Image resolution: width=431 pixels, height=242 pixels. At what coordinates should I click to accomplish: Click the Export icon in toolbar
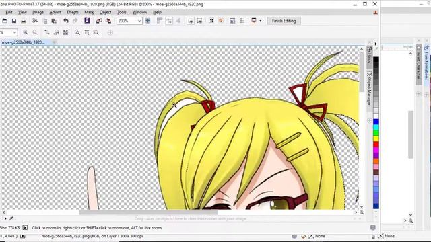pos(108,21)
